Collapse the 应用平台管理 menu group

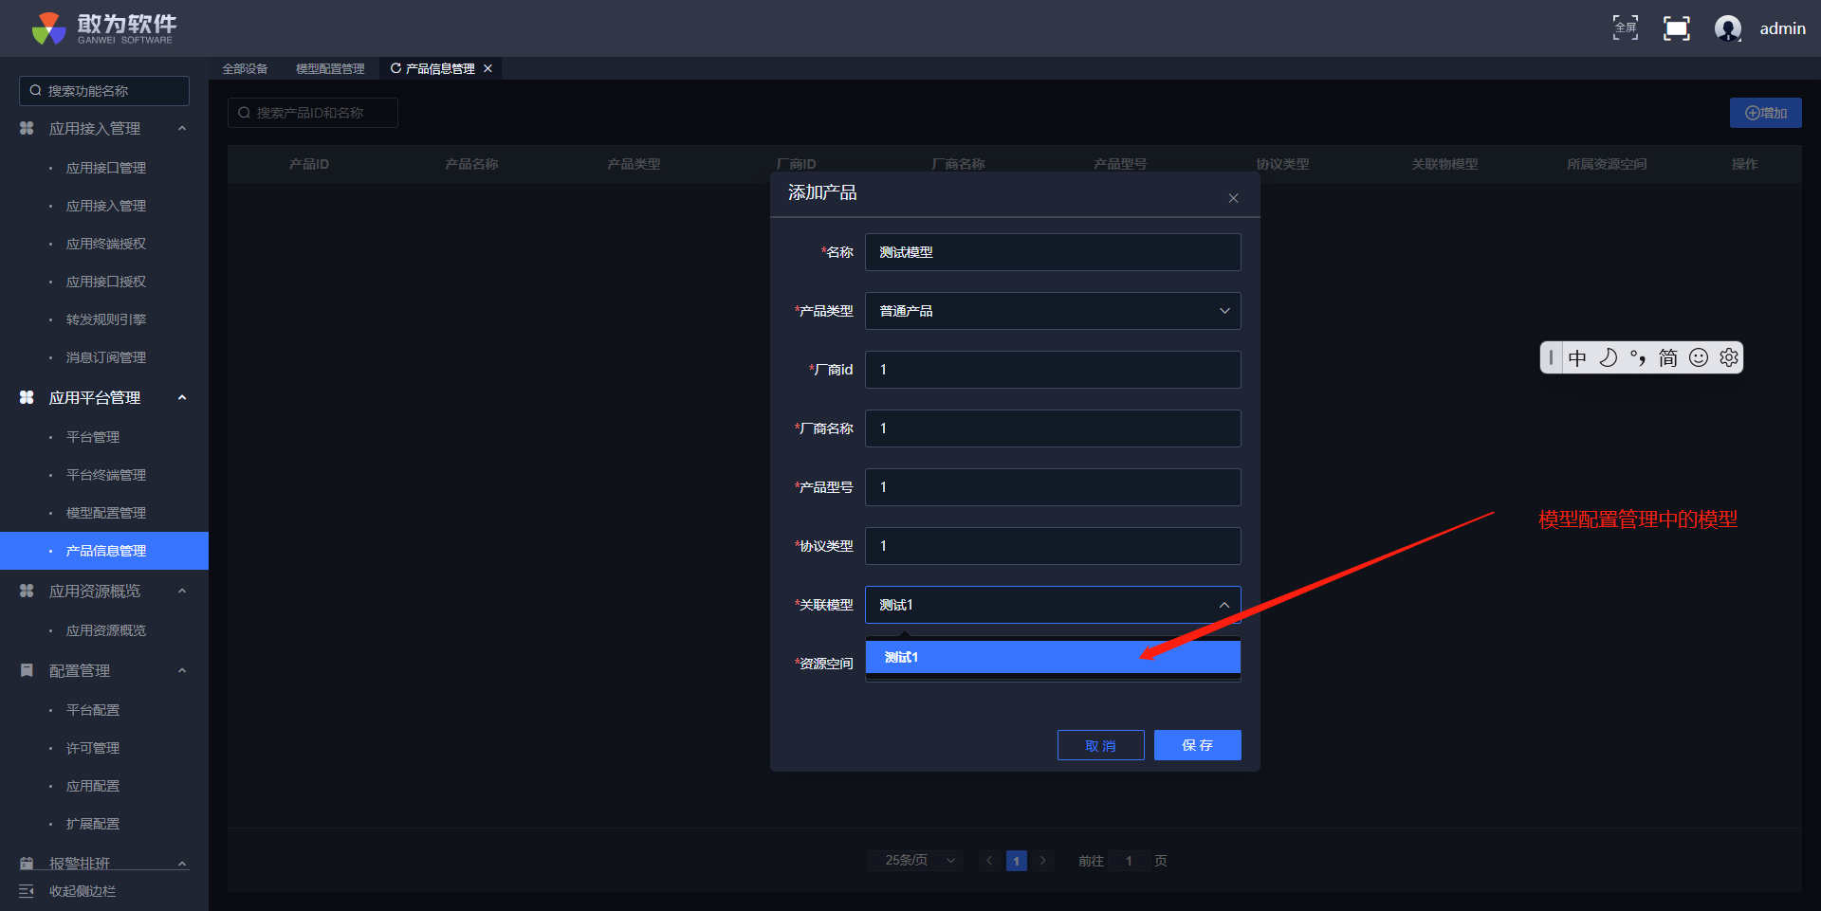click(182, 397)
